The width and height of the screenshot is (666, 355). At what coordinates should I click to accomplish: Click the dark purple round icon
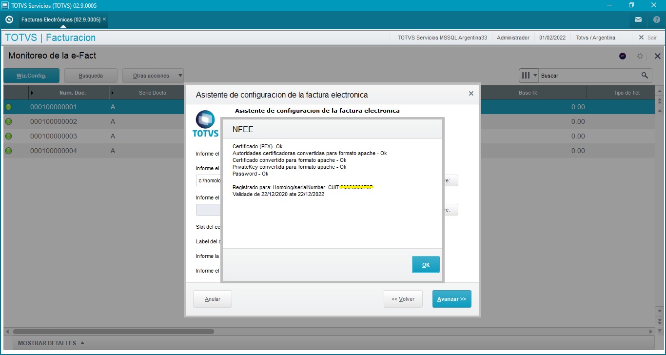point(623,56)
